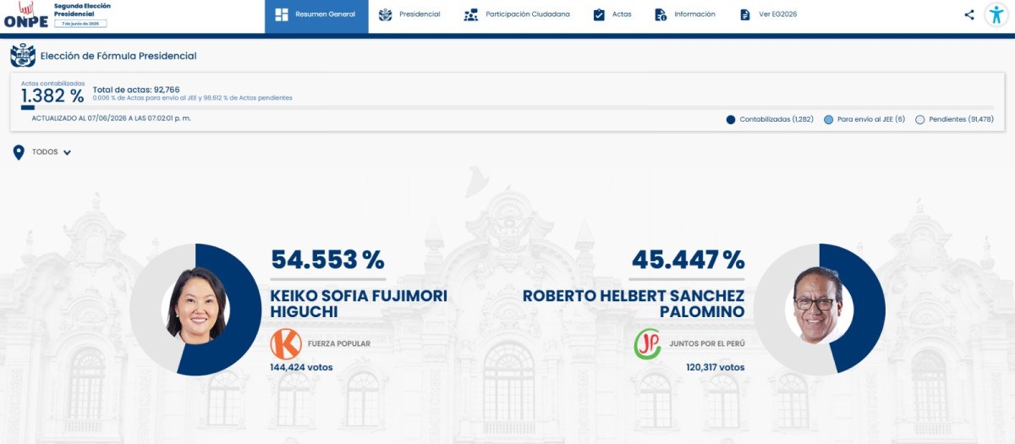Viewport: 1015px width, 444px height.
Task: Click the Elección de Fórmula Presidencial heading
Action: click(118, 56)
